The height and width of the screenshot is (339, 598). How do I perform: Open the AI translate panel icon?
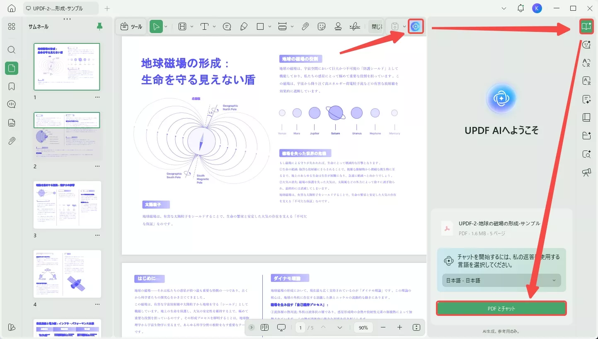coord(586,63)
